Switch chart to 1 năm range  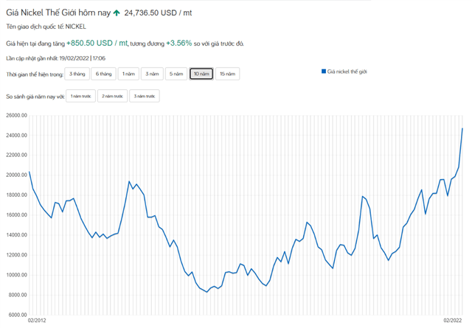[x=129, y=74]
